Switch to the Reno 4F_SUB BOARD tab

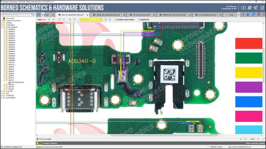[72, 15]
